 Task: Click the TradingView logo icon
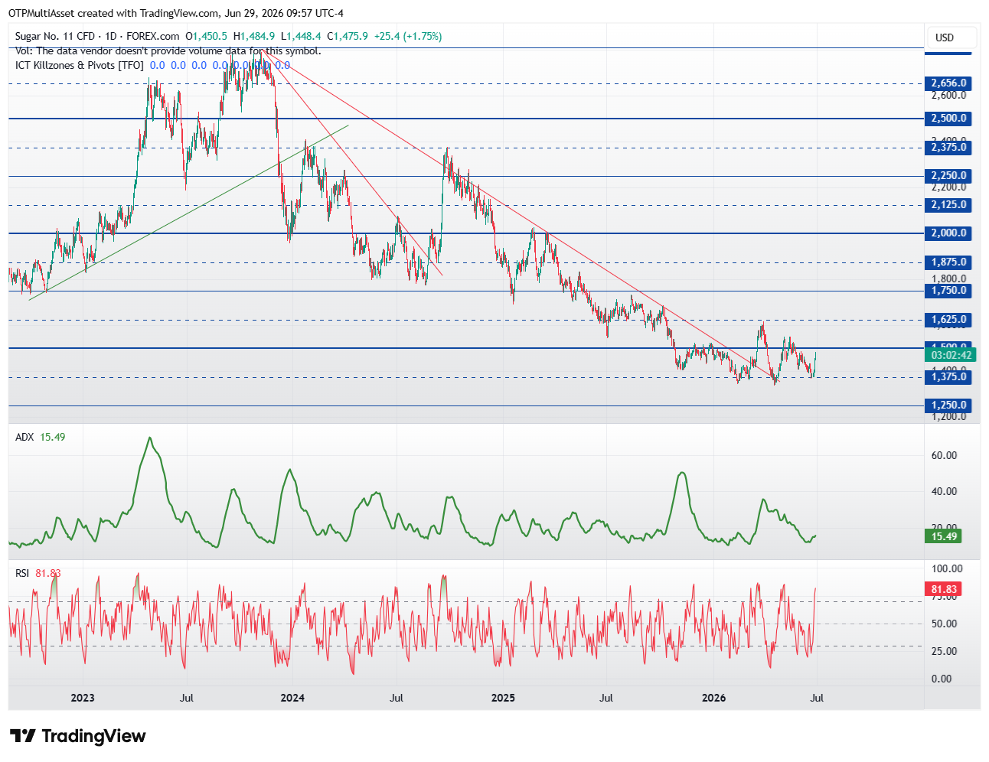pyautogui.click(x=23, y=736)
